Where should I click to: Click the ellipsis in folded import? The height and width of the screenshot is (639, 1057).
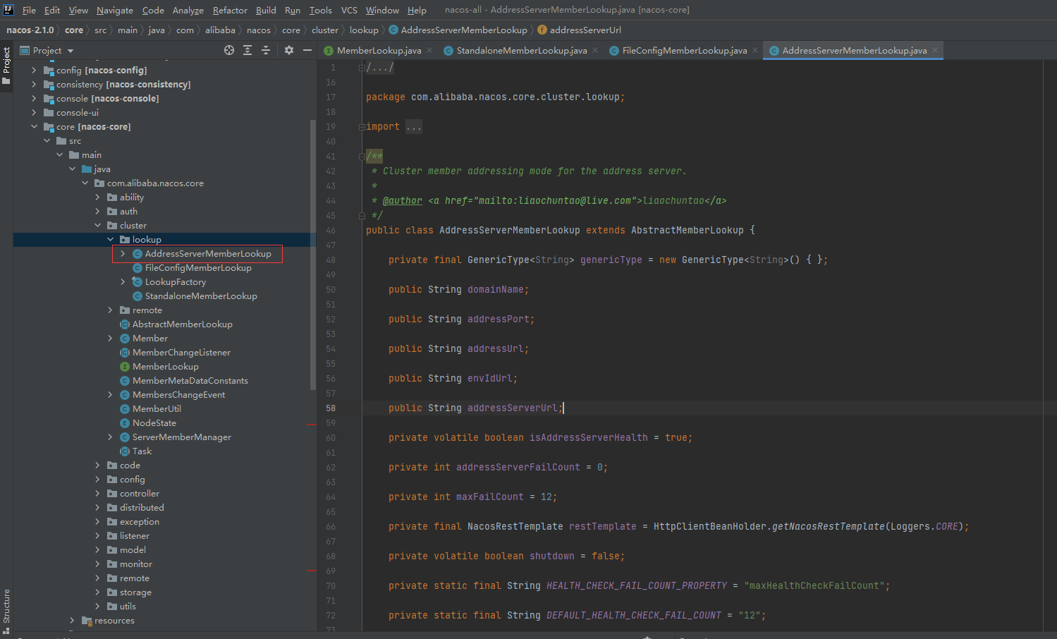point(414,127)
